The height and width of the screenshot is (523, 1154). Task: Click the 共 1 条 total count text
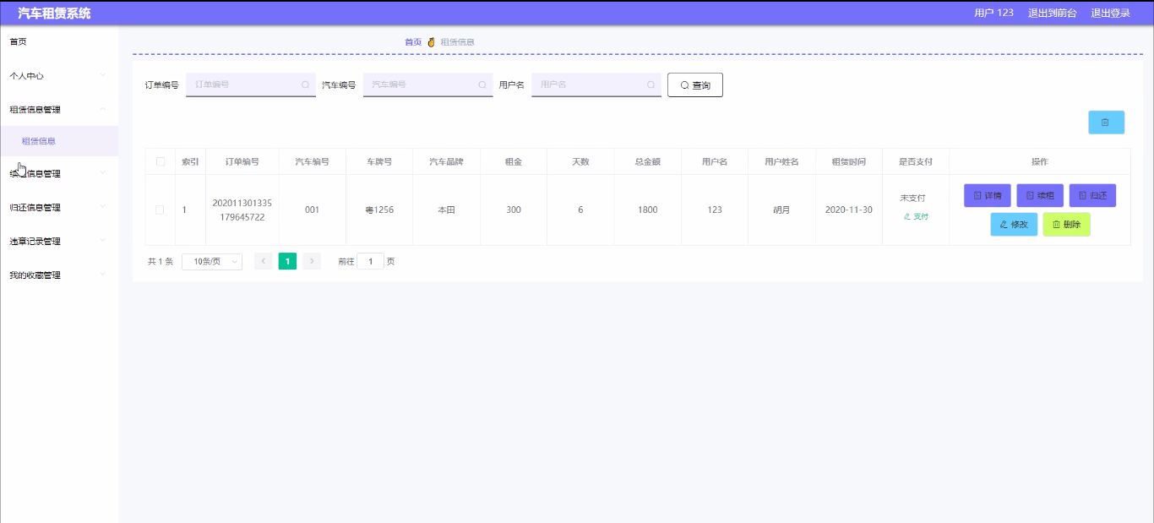click(x=161, y=262)
